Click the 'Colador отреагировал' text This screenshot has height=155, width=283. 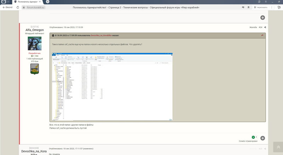248,141
